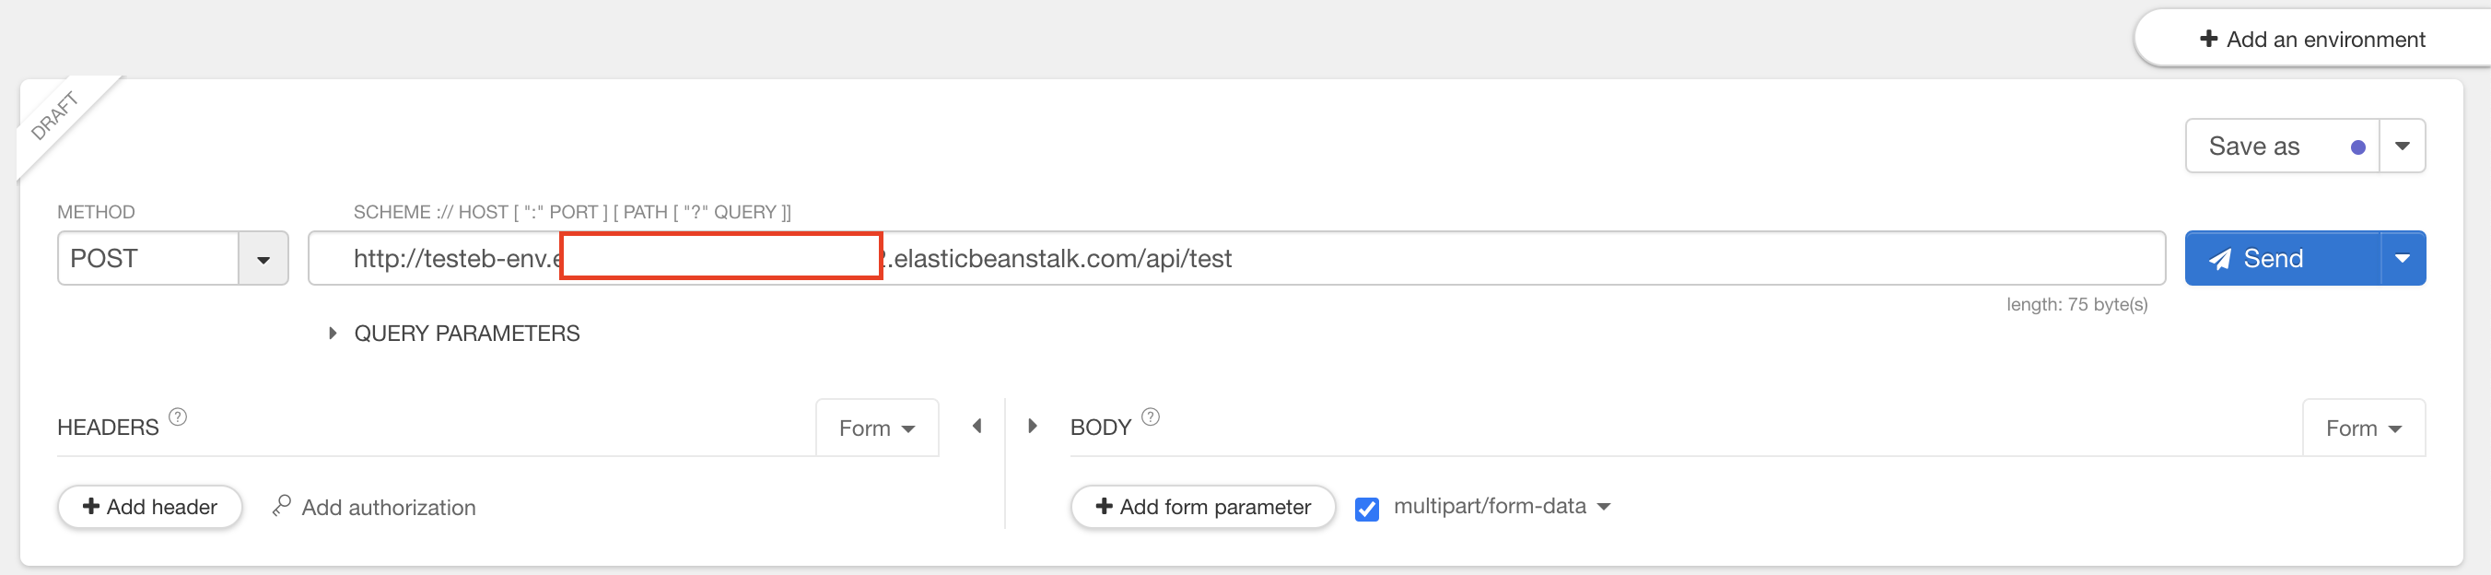Open the Headers Form mode dropdown
2491x575 pixels.
pos(877,428)
